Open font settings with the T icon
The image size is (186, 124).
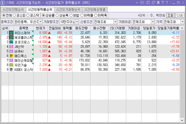tap(163, 3)
